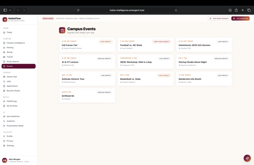Click the Presentation Mode icon
This screenshot has width=254, height=165.
click(x=4, y=126)
